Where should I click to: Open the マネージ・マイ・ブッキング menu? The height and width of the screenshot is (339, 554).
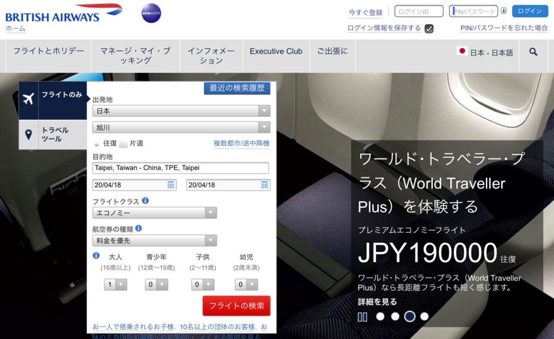coord(136,56)
